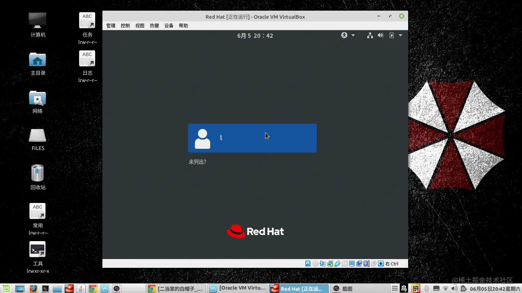522x293 pixels.
Task: Open the 控制 menu
Action: [125, 26]
